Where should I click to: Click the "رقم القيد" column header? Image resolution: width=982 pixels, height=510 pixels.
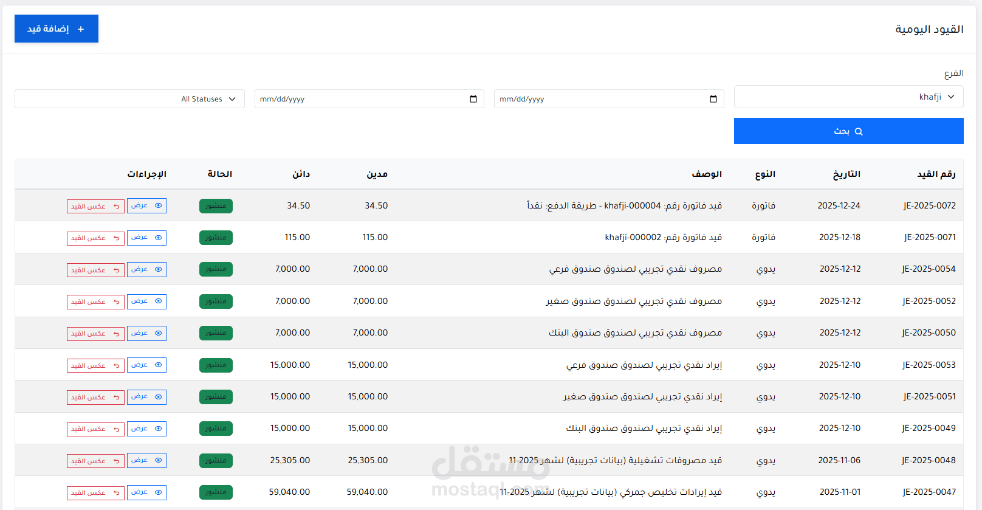(936, 174)
